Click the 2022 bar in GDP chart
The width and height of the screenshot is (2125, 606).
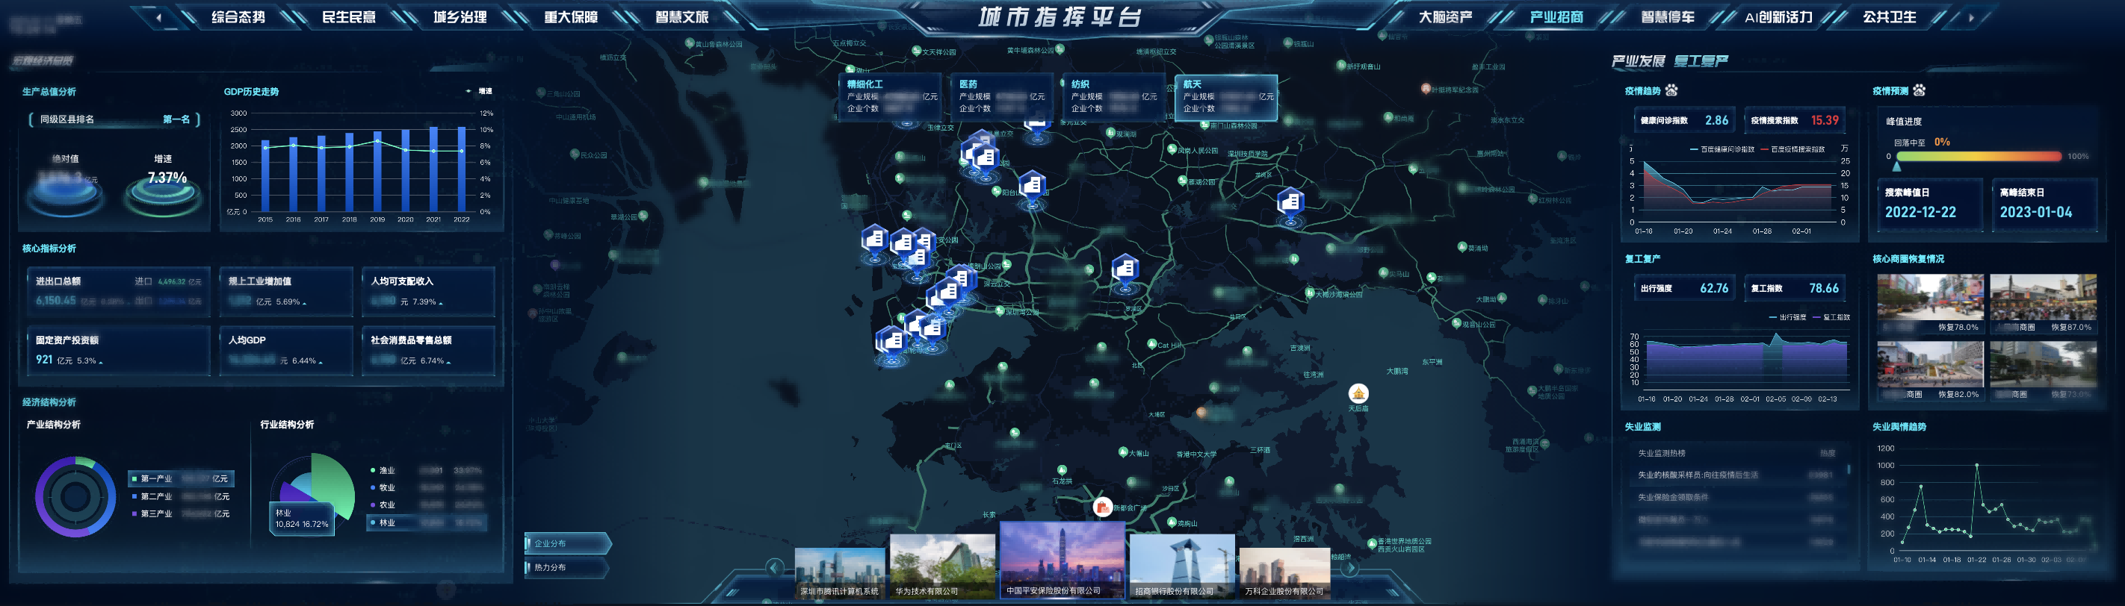[461, 168]
